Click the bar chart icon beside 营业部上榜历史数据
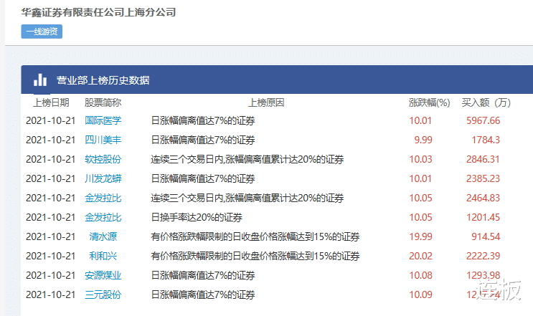 pyautogui.click(x=40, y=80)
